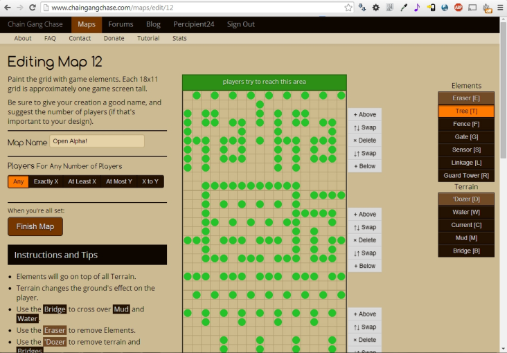507x353 pixels.
Task: Bookmark page with star icon
Action: [348, 8]
